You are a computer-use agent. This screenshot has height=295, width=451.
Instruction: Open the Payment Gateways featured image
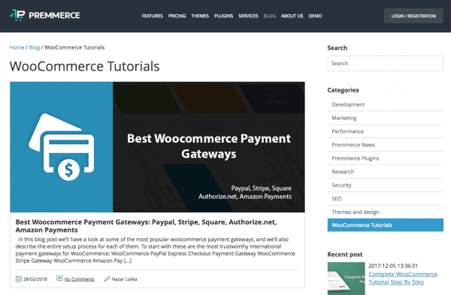click(157, 147)
